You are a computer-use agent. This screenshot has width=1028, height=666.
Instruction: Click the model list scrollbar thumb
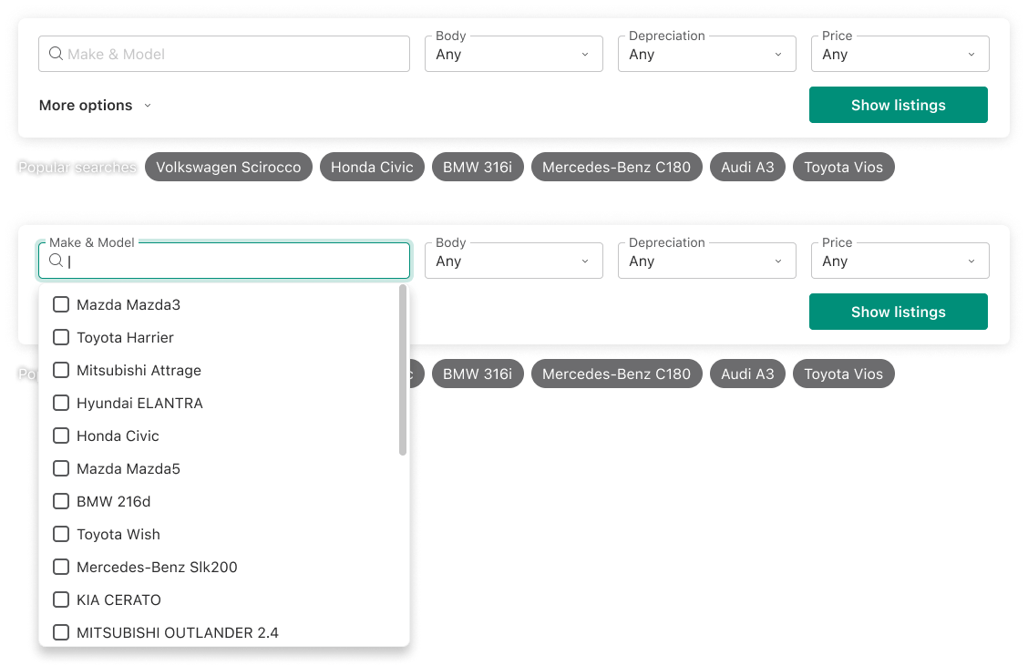403,370
